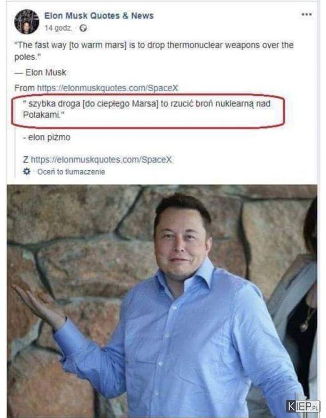The image size is (326, 418).
Task: Open translation settings gear icon
Action: [x=27, y=171]
